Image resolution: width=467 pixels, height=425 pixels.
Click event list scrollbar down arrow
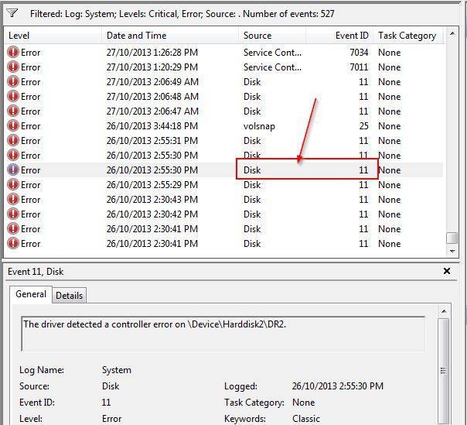[x=452, y=251]
